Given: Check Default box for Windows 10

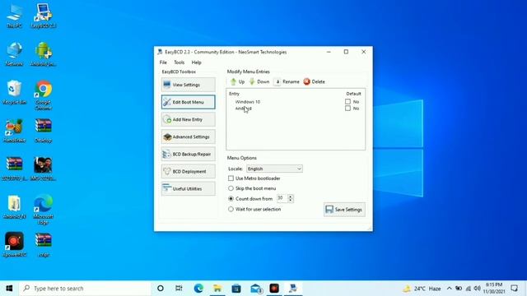Looking at the screenshot, I should coord(347,101).
